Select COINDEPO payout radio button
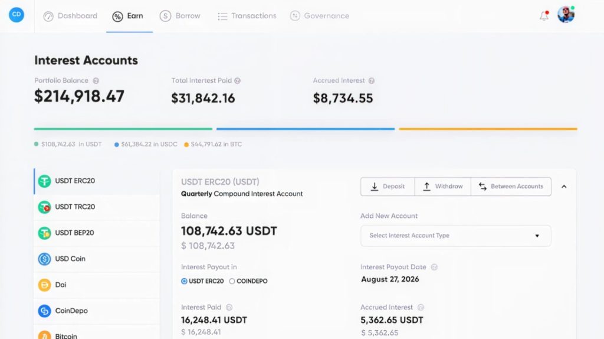The height and width of the screenshot is (339, 604). pyautogui.click(x=232, y=281)
